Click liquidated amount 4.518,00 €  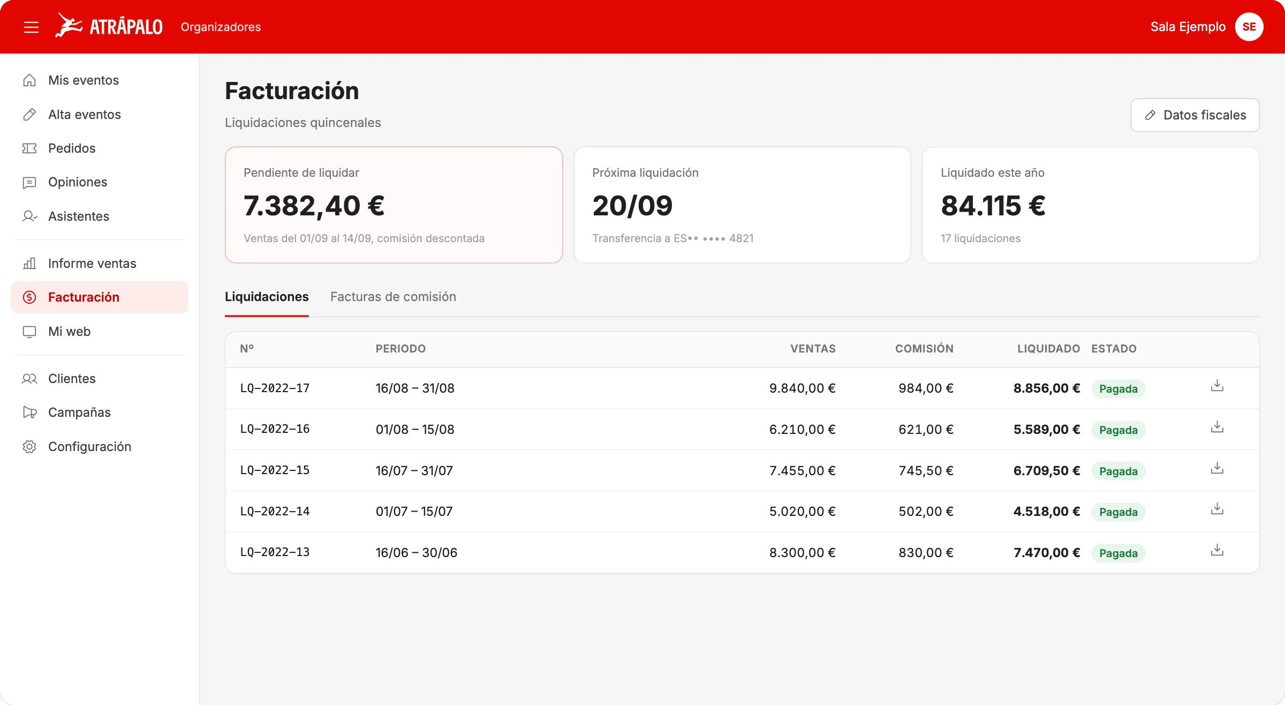click(1047, 512)
